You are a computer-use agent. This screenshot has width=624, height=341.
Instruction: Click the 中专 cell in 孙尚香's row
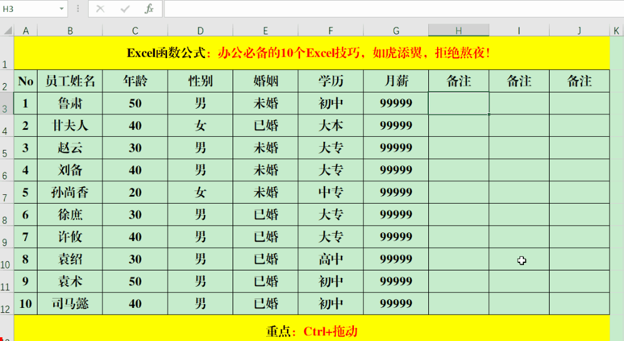click(330, 192)
